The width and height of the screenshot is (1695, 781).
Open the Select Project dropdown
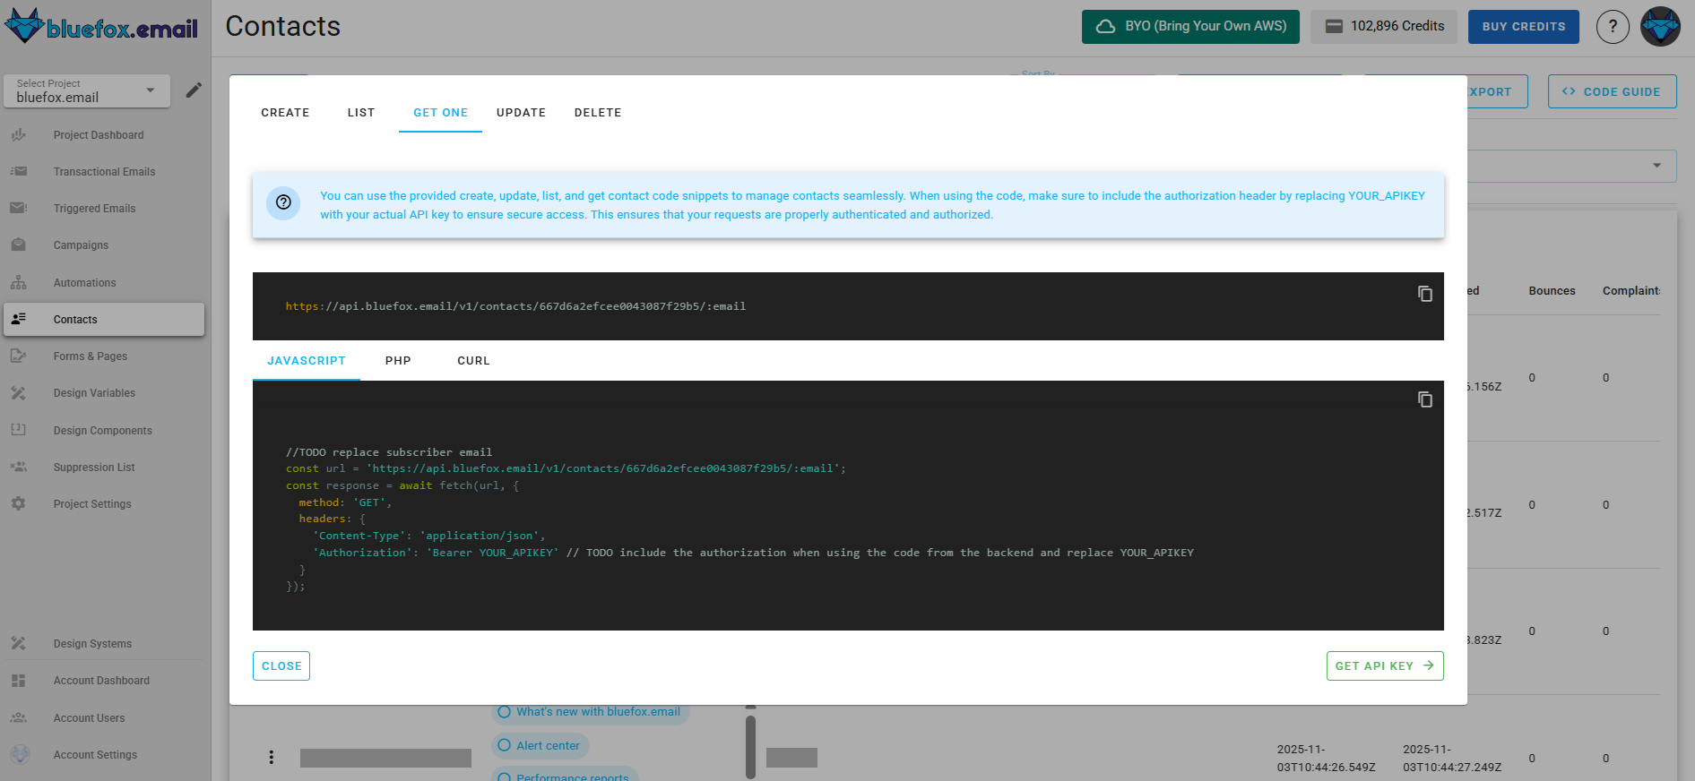coord(87,90)
